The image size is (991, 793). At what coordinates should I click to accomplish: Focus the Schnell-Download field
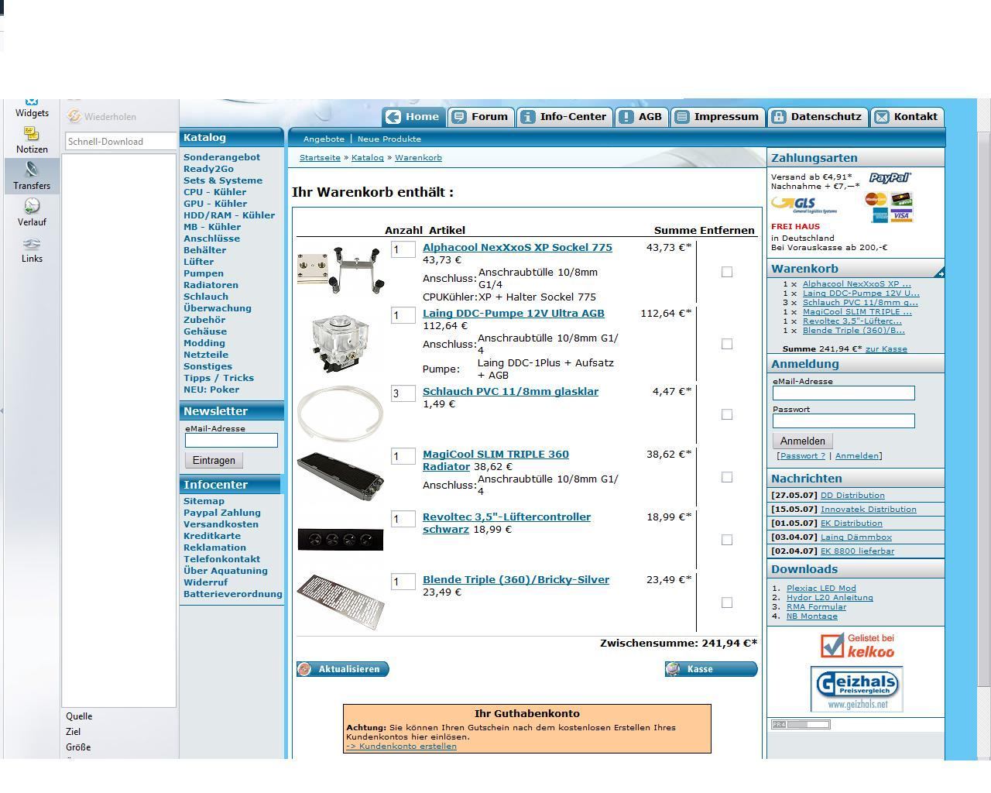pyautogui.click(x=121, y=141)
